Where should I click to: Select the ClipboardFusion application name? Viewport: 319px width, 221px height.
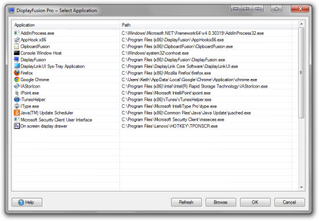[35, 46]
